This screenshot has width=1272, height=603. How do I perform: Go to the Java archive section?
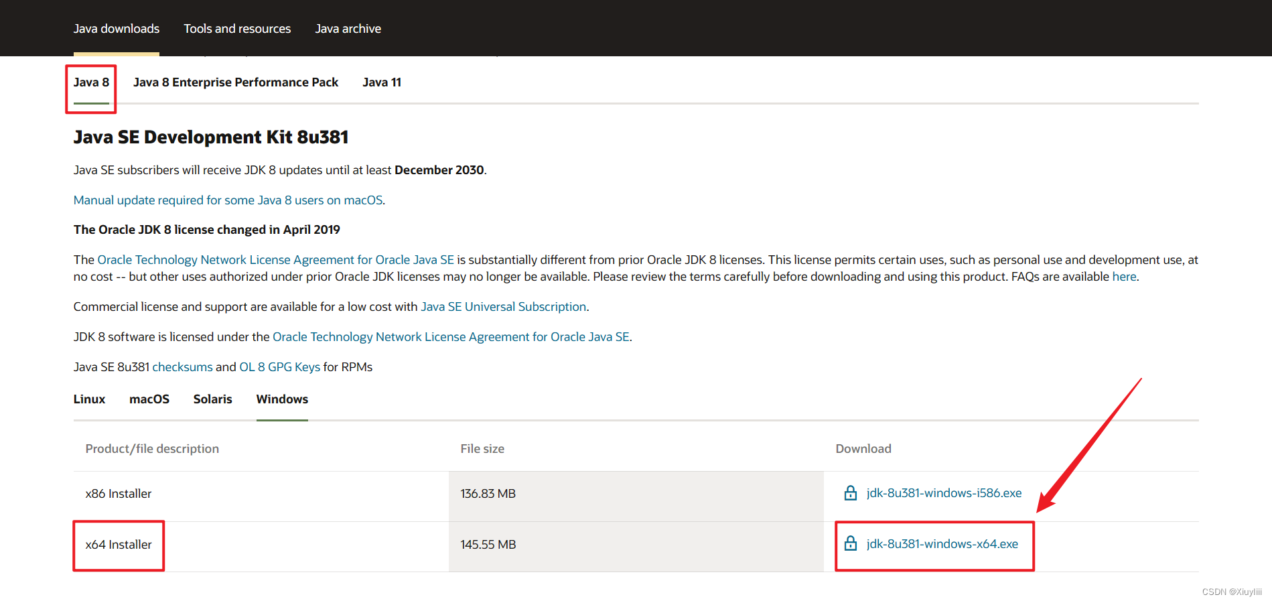pyautogui.click(x=348, y=29)
